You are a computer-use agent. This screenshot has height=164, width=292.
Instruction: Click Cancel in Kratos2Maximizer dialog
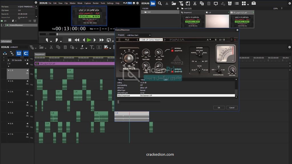232,108
